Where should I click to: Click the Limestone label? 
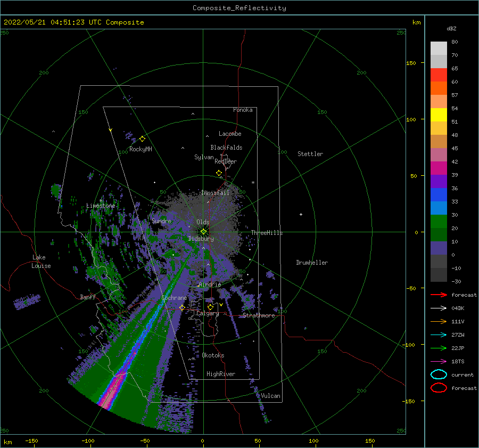tap(101, 206)
